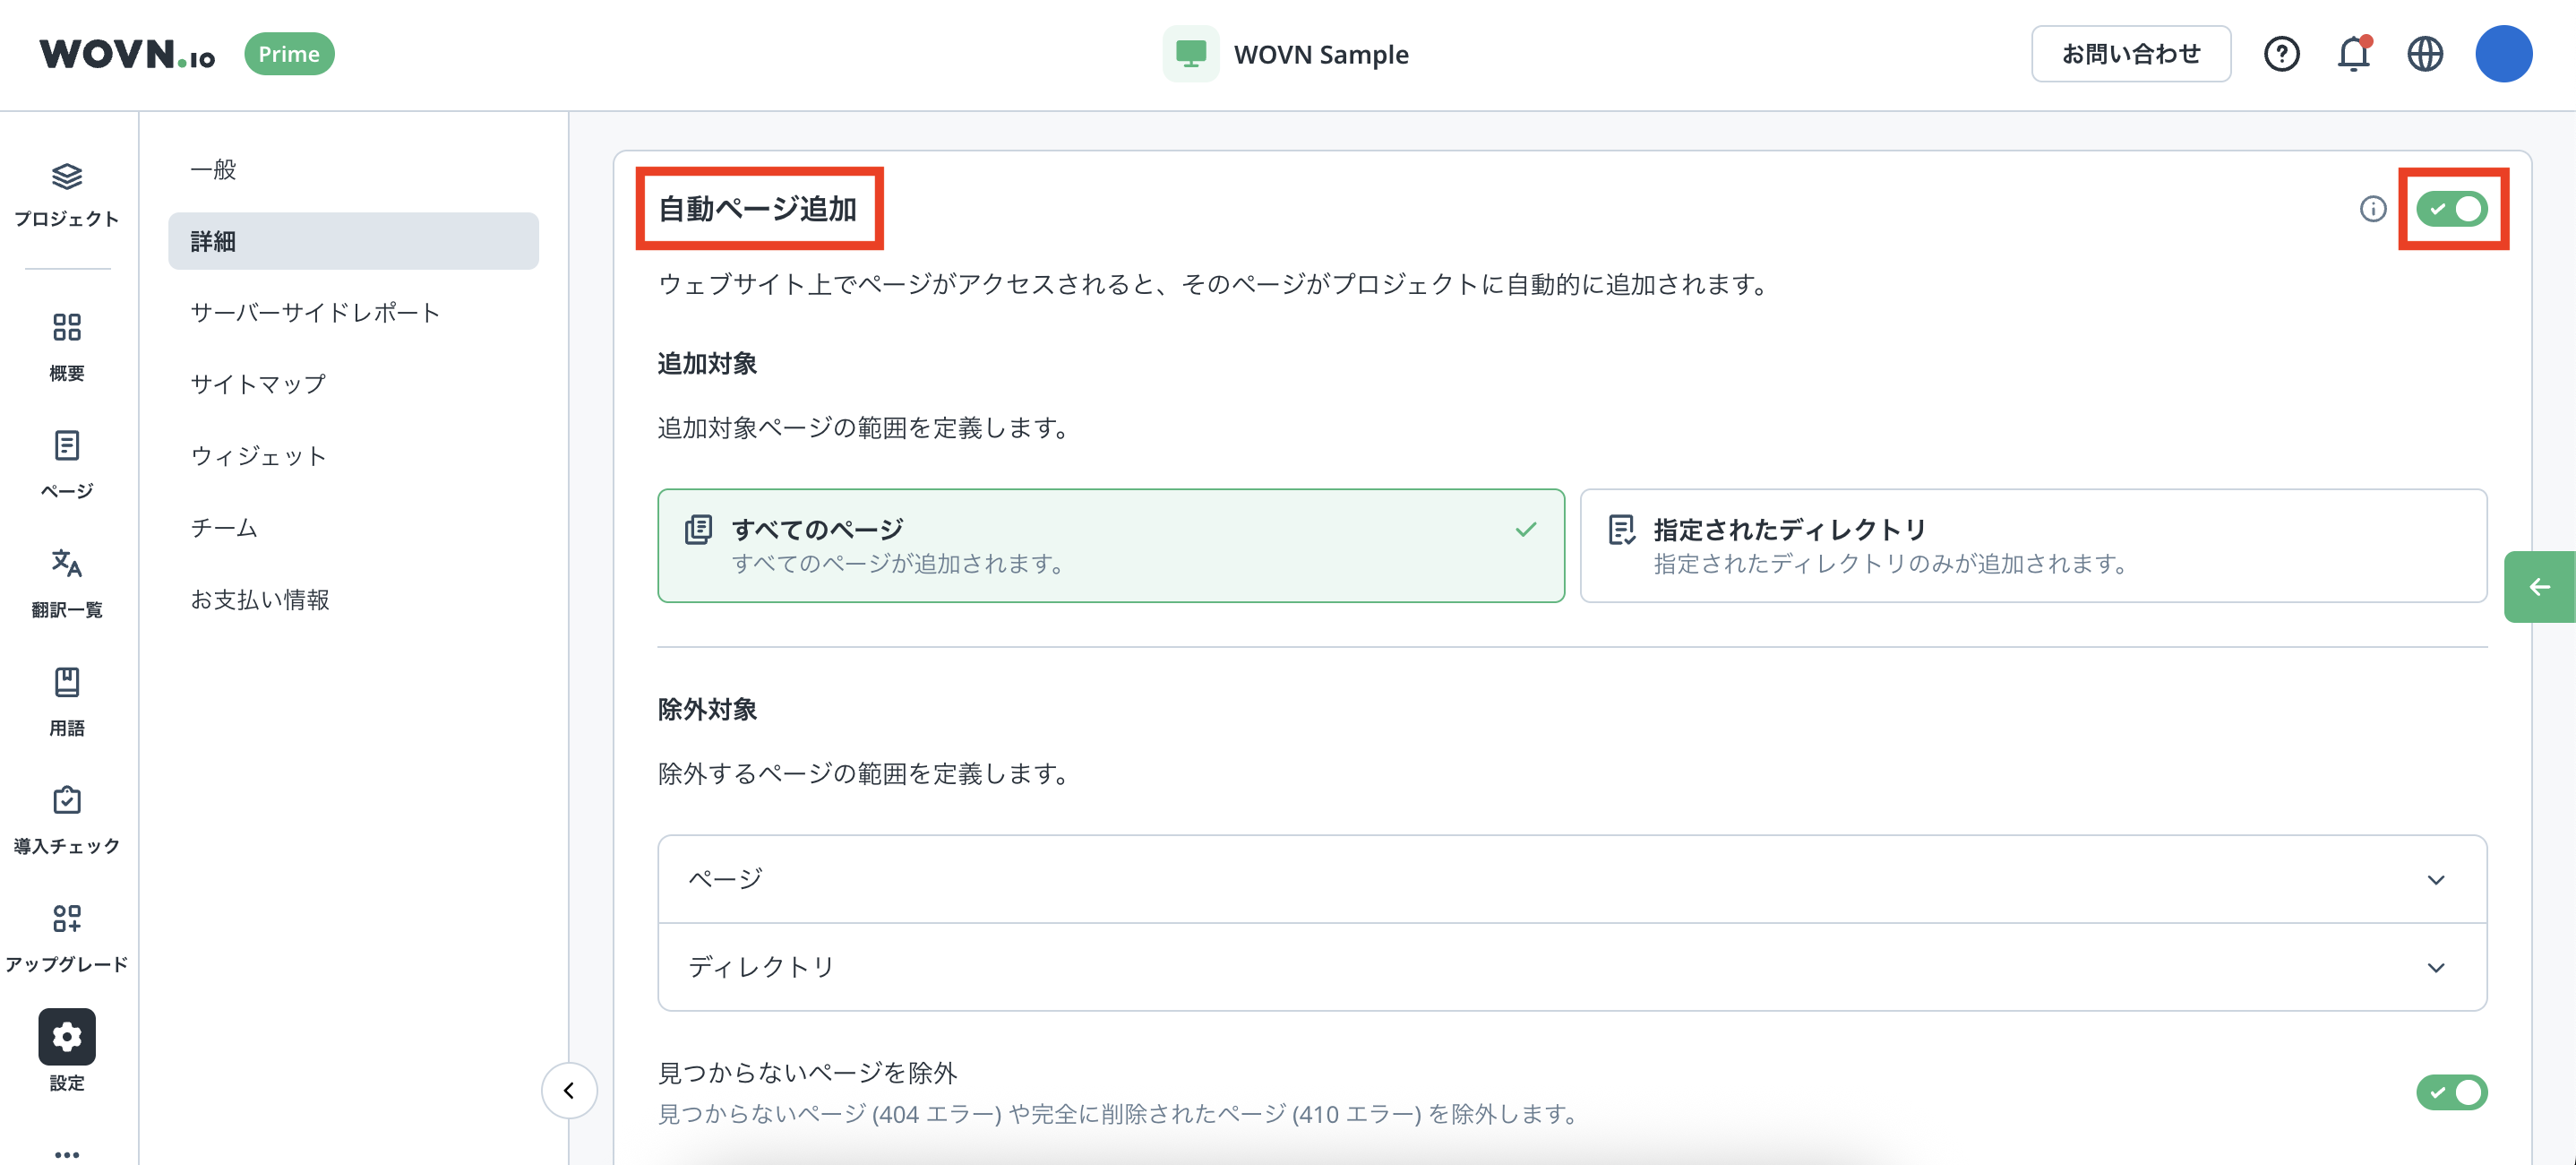Screen dimensions: 2576x1165
Task: Open the プロジェクト layers icon
Action: [x=66, y=177]
